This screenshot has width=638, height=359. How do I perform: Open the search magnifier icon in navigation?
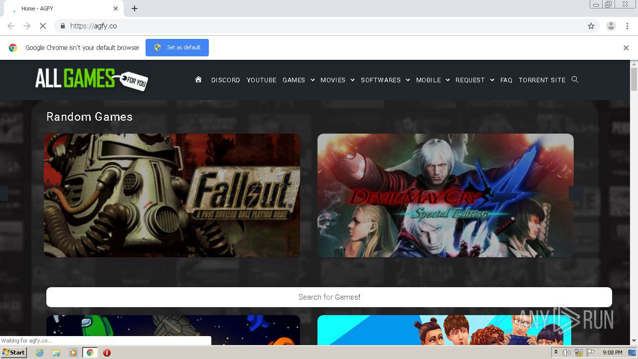575,79
